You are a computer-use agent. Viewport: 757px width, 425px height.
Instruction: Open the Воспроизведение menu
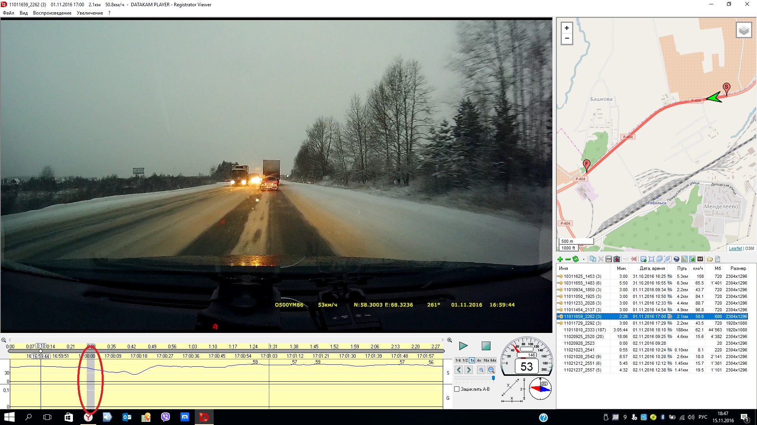pyautogui.click(x=52, y=13)
